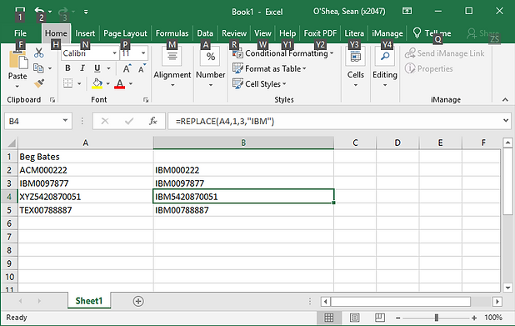Image resolution: width=515 pixels, height=326 pixels.
Task: Expand the formula bar
Action: pyautogui.click(x=506, y=121)
